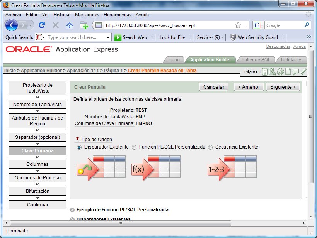This screenshot has height=238, width=317.
Task: Click the Siguiente > button
Action: tap(283, 87)
